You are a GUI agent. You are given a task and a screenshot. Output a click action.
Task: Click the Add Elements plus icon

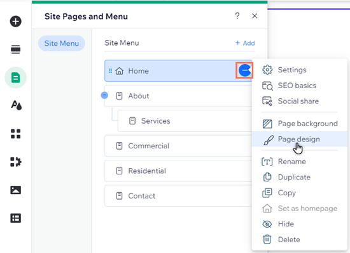[16, 22]
